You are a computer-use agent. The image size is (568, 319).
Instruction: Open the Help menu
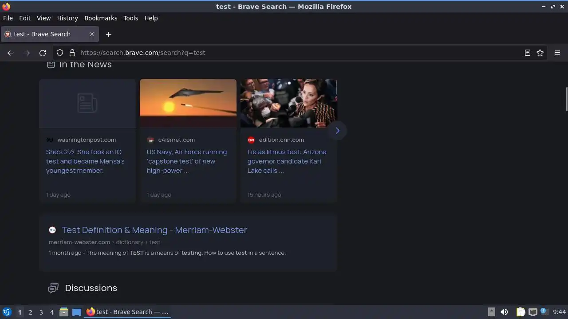click(151, 18)
